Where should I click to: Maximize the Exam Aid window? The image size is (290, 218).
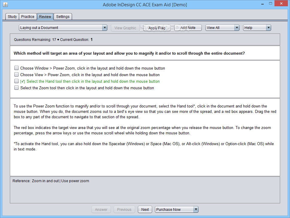click(x=271, y=4)
